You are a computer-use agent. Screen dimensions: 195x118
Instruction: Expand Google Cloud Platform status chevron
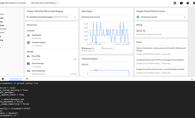click(185, 17)
